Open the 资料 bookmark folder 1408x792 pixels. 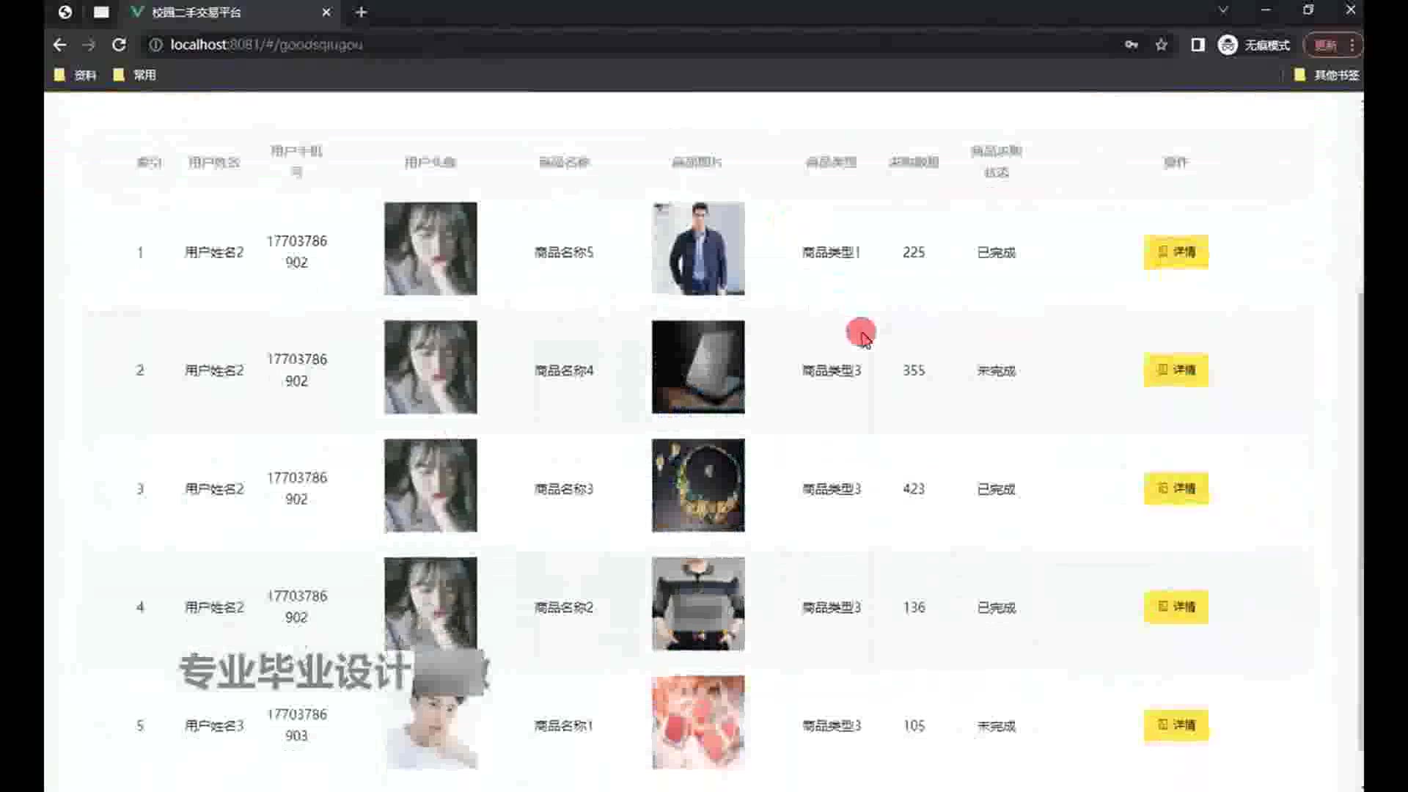pos(76,75)
